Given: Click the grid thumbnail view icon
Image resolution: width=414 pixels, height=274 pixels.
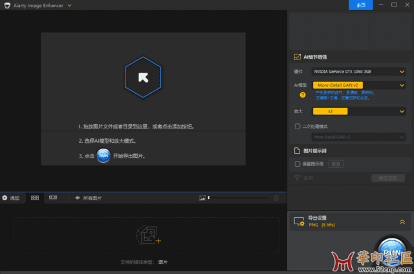Looking at the screenshot, I should click(35, 198).
